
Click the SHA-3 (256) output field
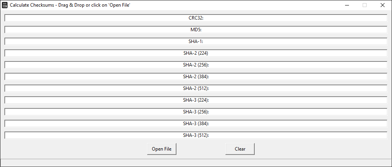196,112
